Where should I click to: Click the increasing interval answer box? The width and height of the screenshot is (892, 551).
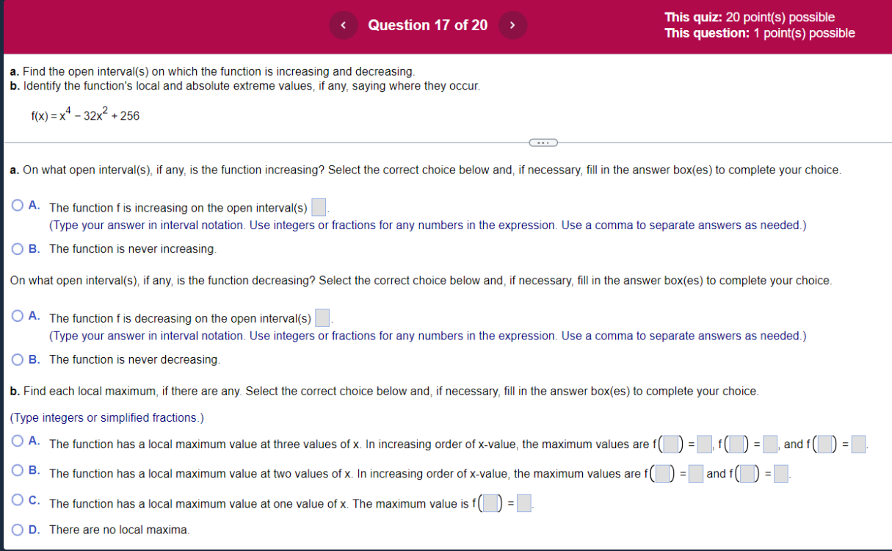[319, 207]
